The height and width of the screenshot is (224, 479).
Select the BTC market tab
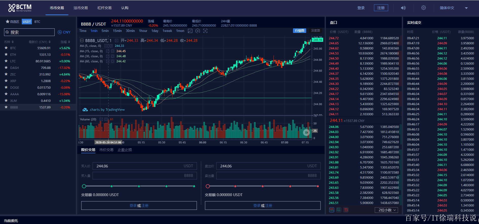pos(37,22)
